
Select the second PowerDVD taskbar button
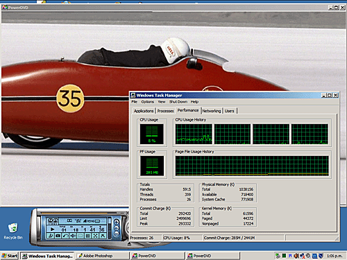click(213, 256)
